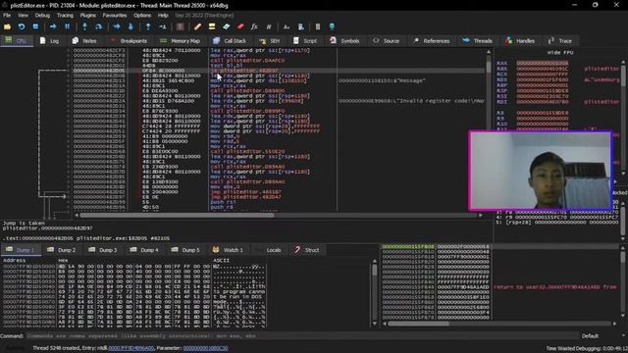This screenshot has height=353, width=628.
Task: Open the Bookmarks red eraser icon
Action: (x=240, y=26)
